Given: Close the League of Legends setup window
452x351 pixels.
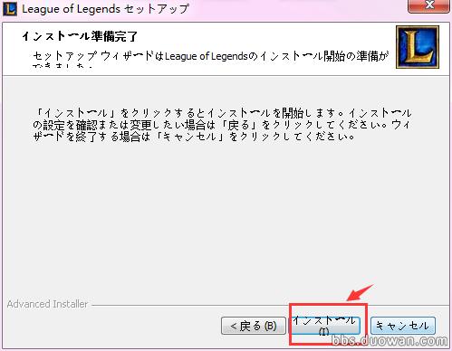Looking at the screenshot, I should [x=428, y=6].
